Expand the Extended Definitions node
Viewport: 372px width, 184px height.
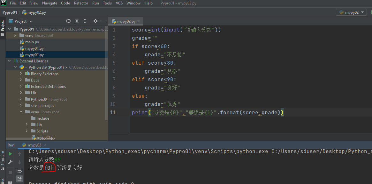(21, 87)
